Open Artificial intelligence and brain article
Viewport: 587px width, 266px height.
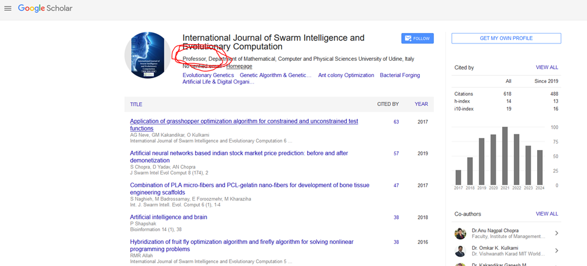tap(168, 217)
